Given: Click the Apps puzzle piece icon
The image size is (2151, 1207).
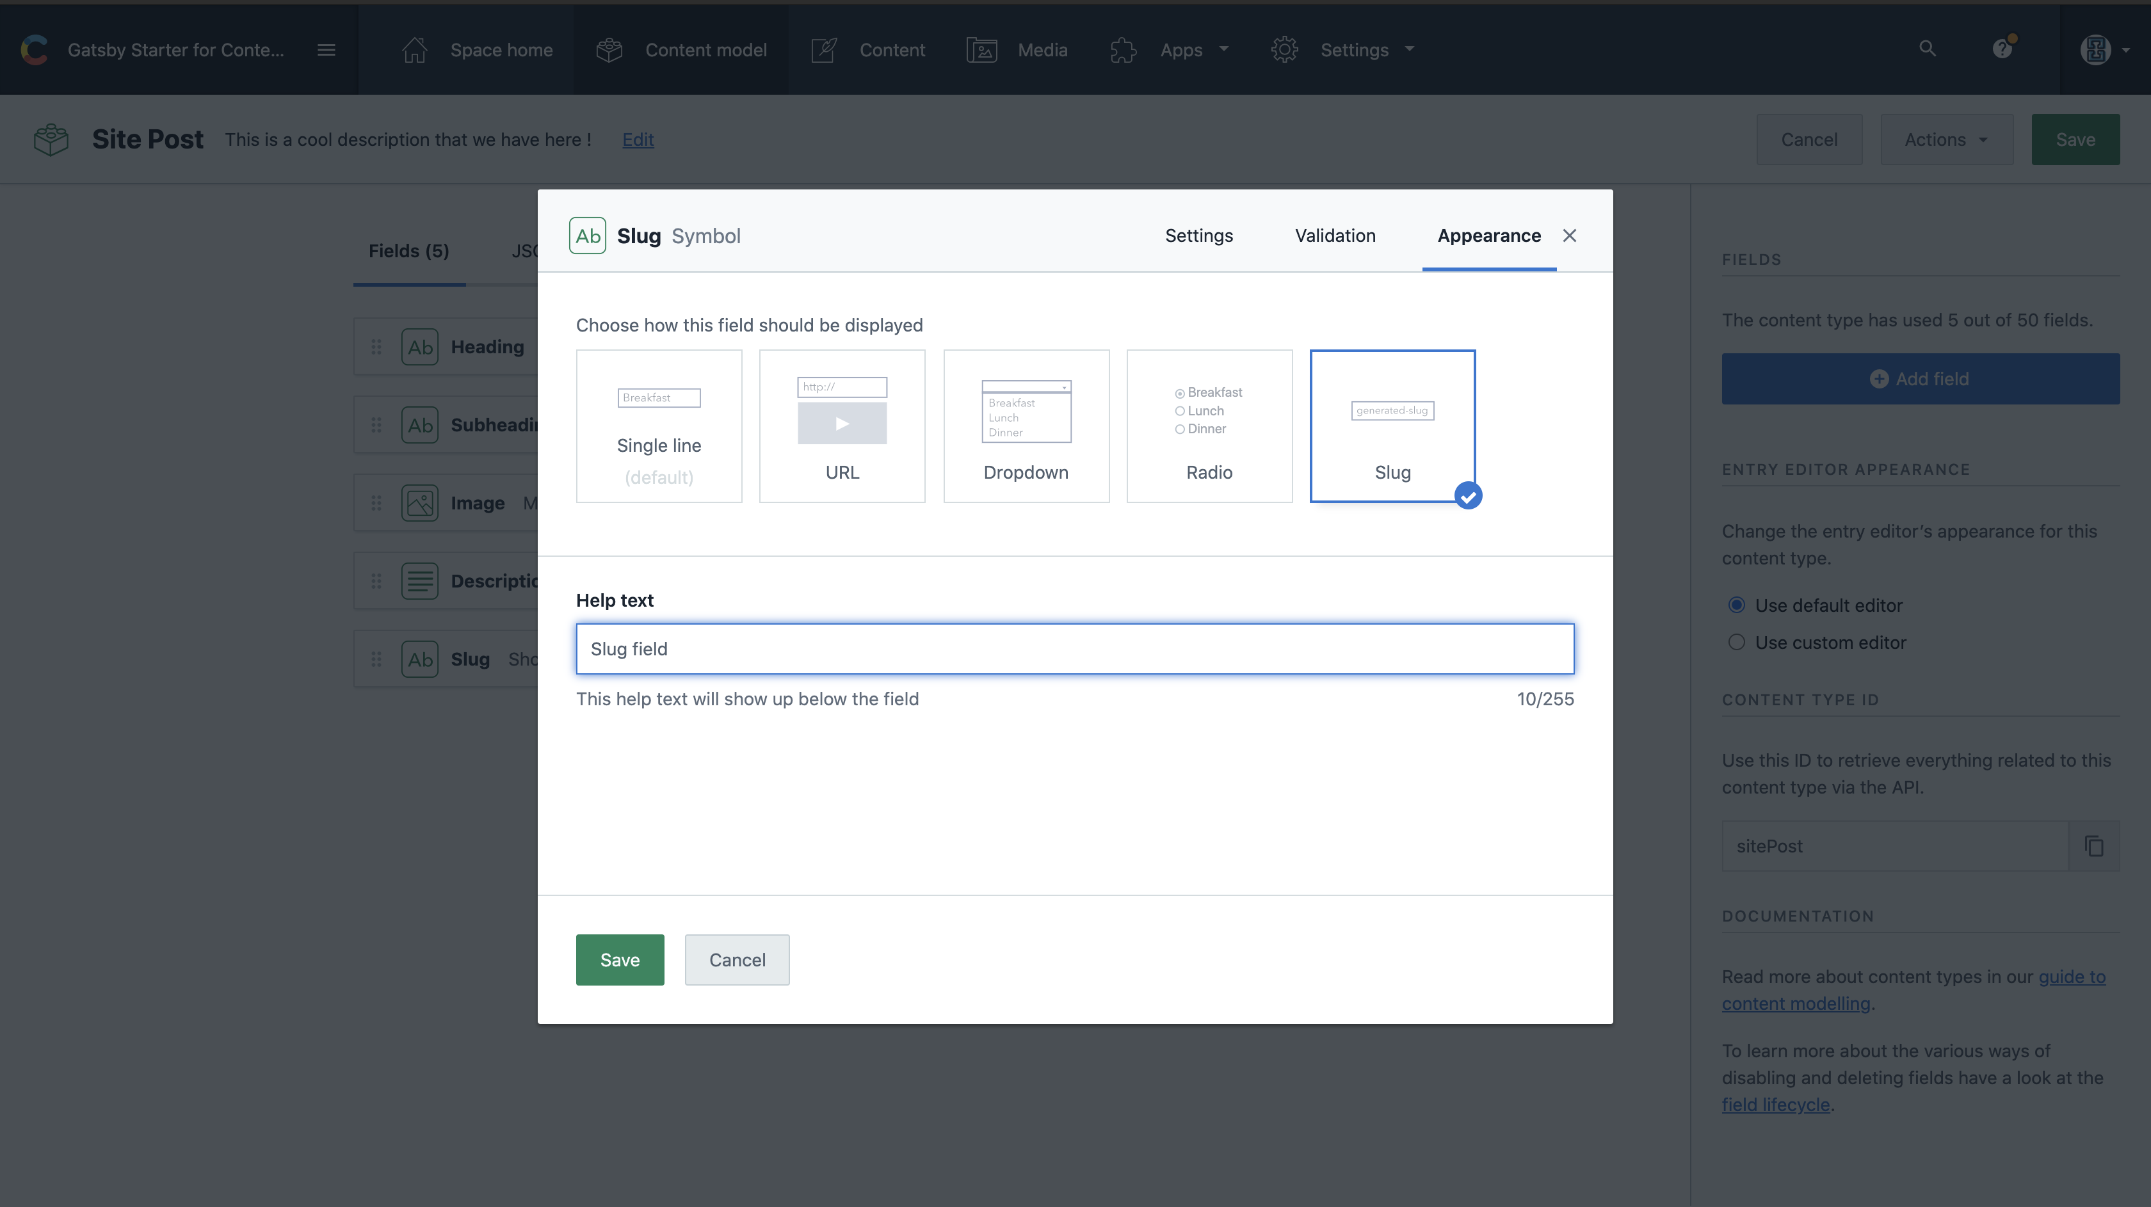Looking at the screenshot, I should pyautogui.click(x=1123, y=50).
